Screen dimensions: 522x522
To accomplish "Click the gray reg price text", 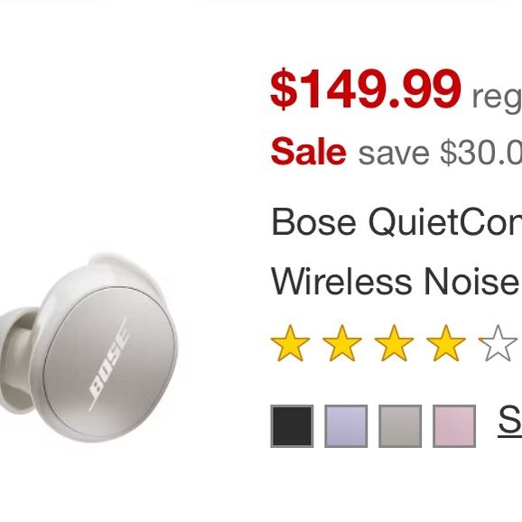I will point(497,98).
